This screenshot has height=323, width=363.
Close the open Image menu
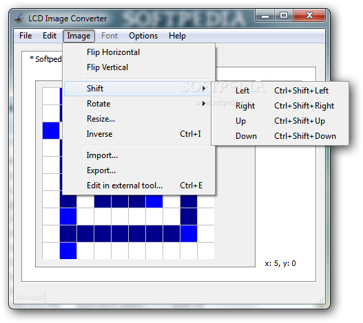tap(79, 36)
